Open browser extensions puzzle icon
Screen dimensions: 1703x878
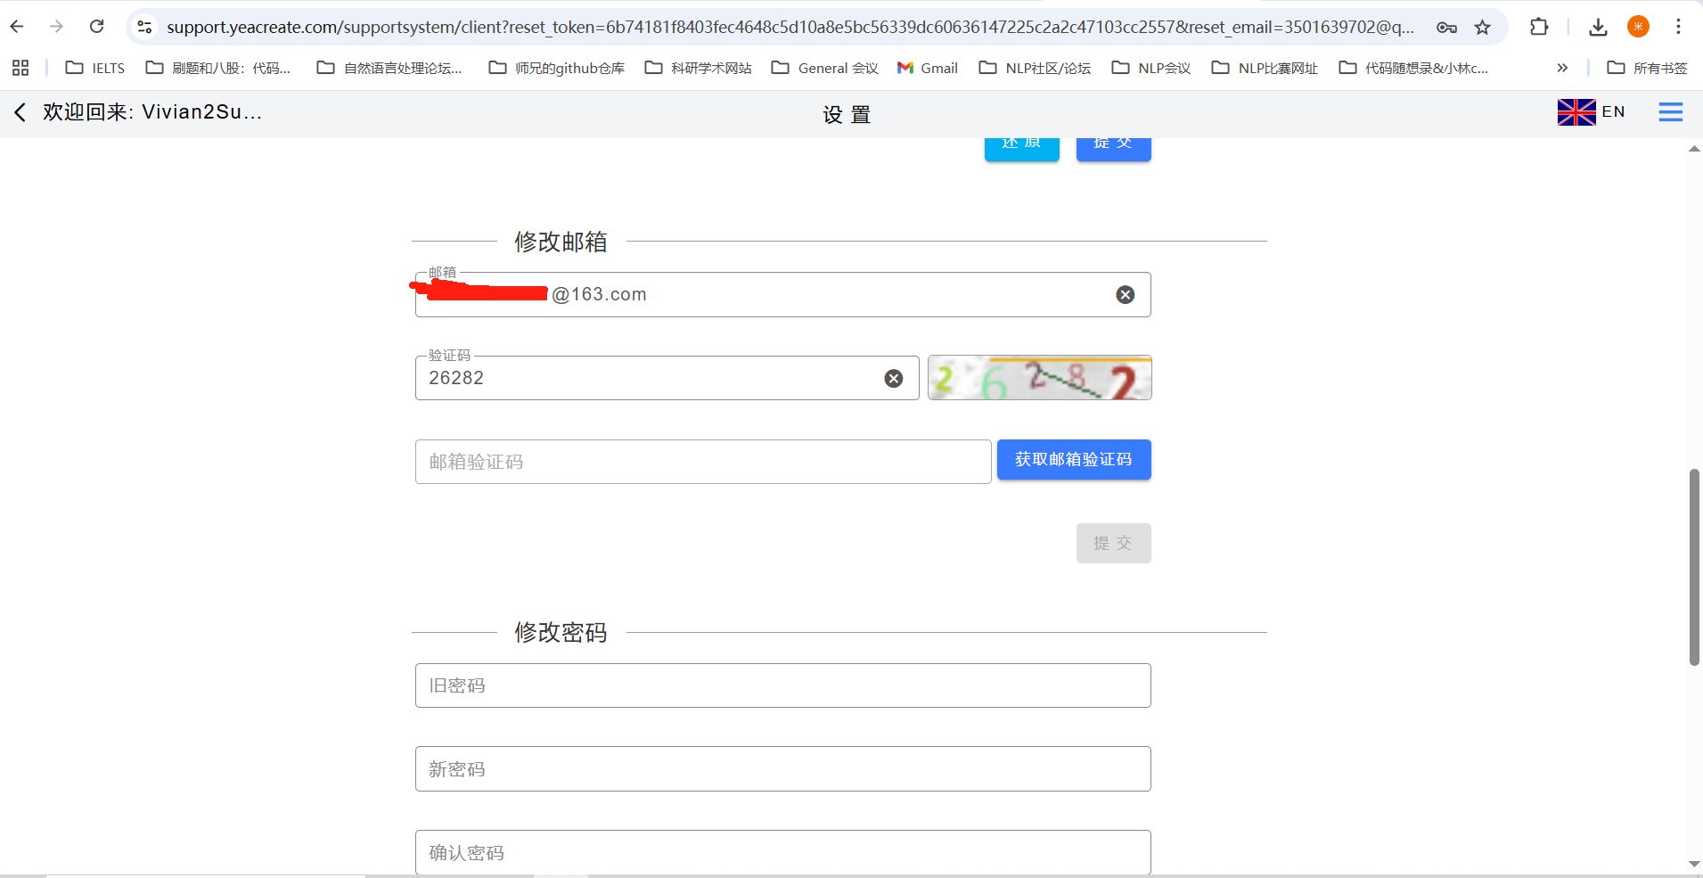point(1539,27)
